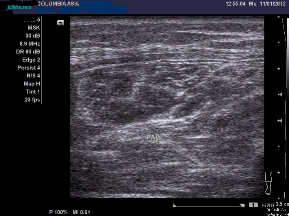Click the 8.9 MHz frequency parameter
Screen dimensions: 289x216
tap(30, 44)
